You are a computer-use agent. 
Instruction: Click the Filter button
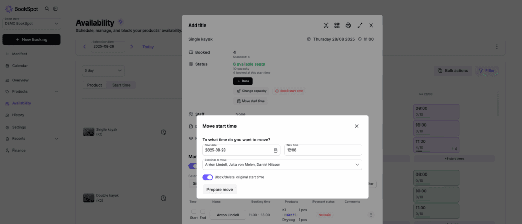point(486,70)
